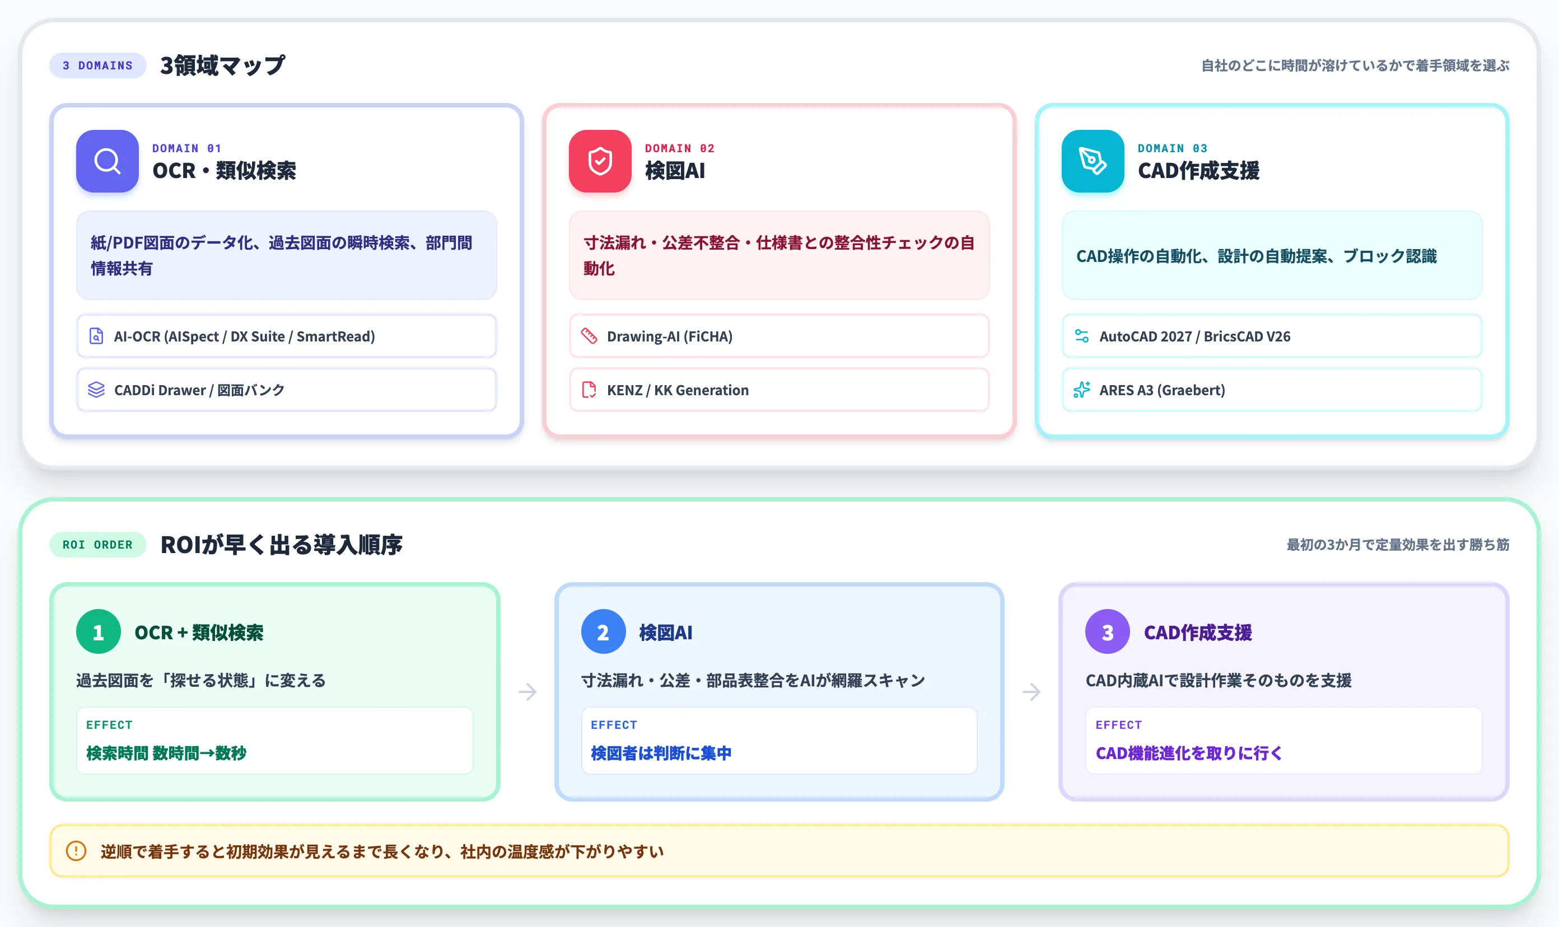This screenshot has height=927, width=1559.
Task: Open the Drawing-AI (FiCHA) row
Action: click(x=779, y=336)
